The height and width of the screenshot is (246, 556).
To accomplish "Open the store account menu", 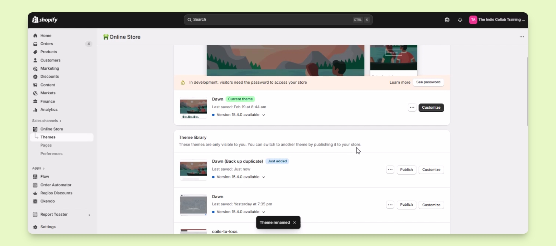I will (497, 20).
